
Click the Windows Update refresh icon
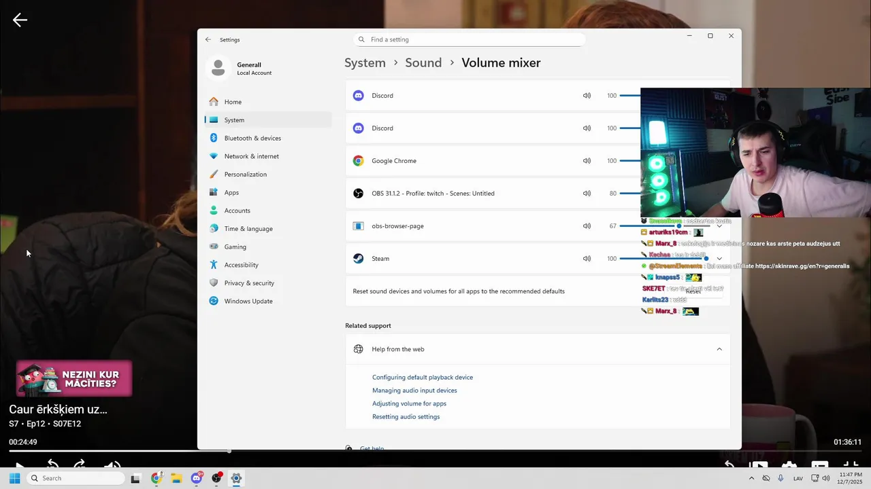(x=214, y=301)
